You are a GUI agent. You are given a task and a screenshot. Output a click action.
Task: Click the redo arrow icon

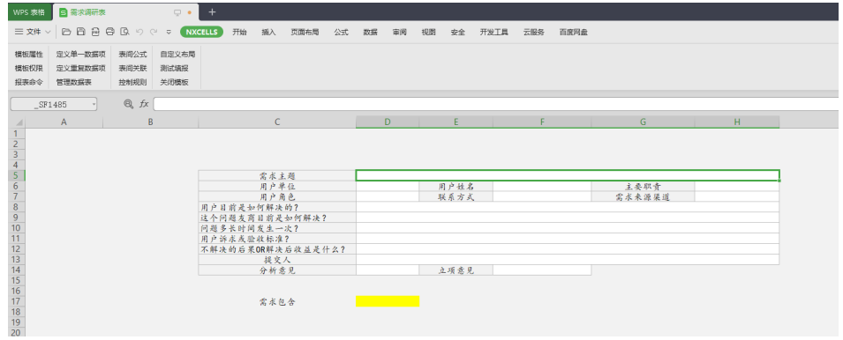[154, 33]
